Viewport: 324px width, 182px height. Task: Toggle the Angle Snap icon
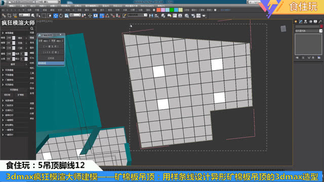(107, 16)
